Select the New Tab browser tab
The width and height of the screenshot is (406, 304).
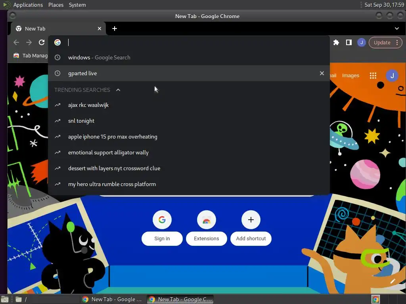tap(58, 28)
